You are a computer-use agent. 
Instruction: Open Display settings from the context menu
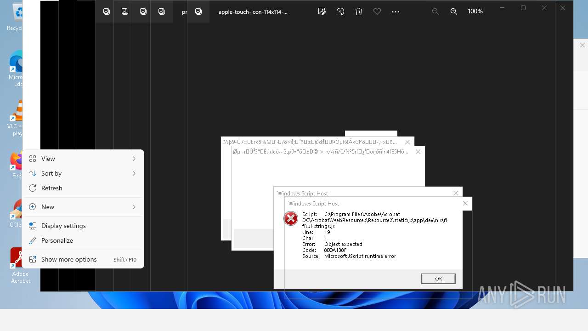[83, 226]
